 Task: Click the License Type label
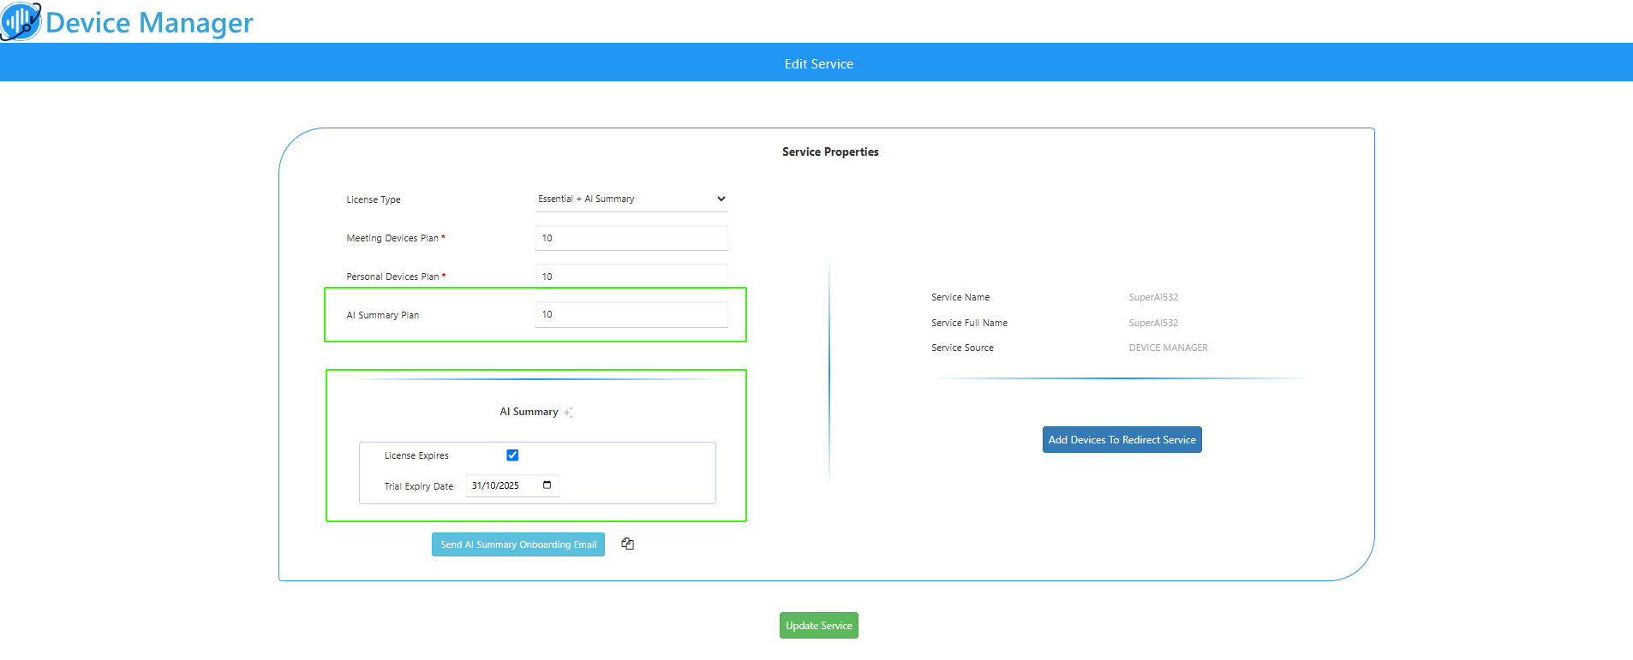click(374, 199)
